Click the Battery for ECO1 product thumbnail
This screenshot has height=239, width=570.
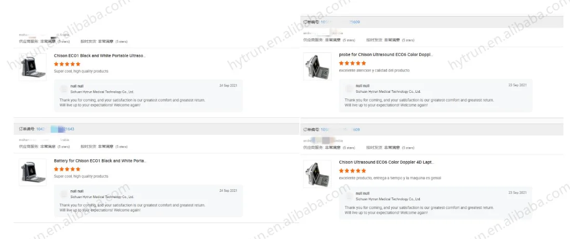33,172
